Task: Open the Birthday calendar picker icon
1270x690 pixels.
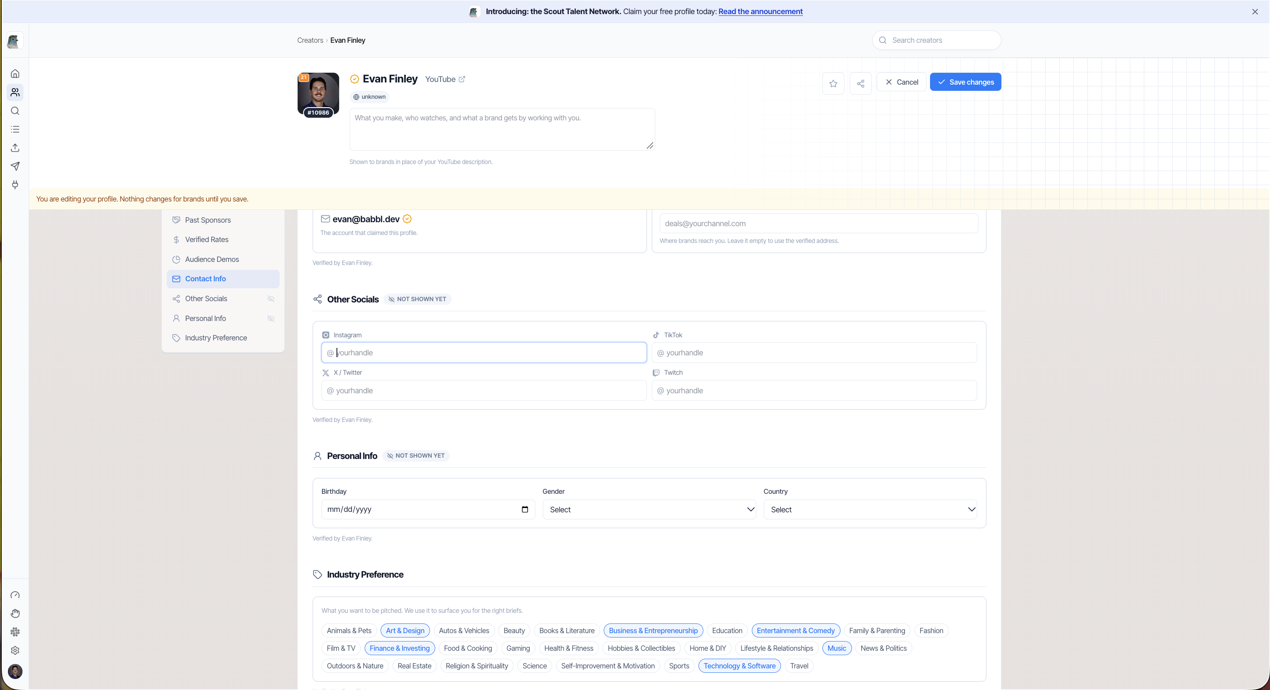Action: (525, 510)
